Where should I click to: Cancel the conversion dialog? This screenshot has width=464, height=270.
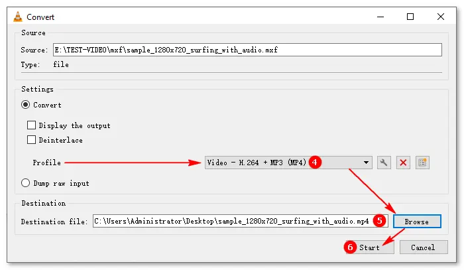point(423,247)
